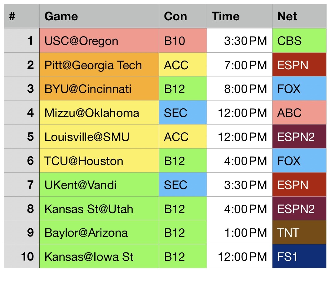This screenshot has height=283, width=334.
Task: Select the Kansas@Iowa St cell
Action: (x=99, y=256)
